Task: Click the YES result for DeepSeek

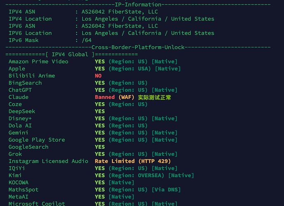Action: click(x=100, y=111)
